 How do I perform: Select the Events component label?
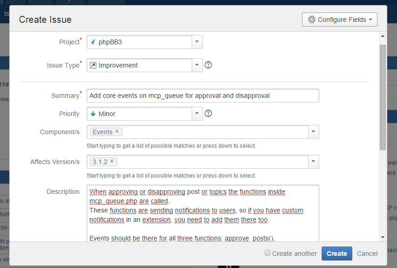(102, 132)
